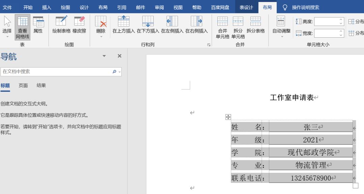Switch to the 表设计 ribbon tab

pos(246,6)
